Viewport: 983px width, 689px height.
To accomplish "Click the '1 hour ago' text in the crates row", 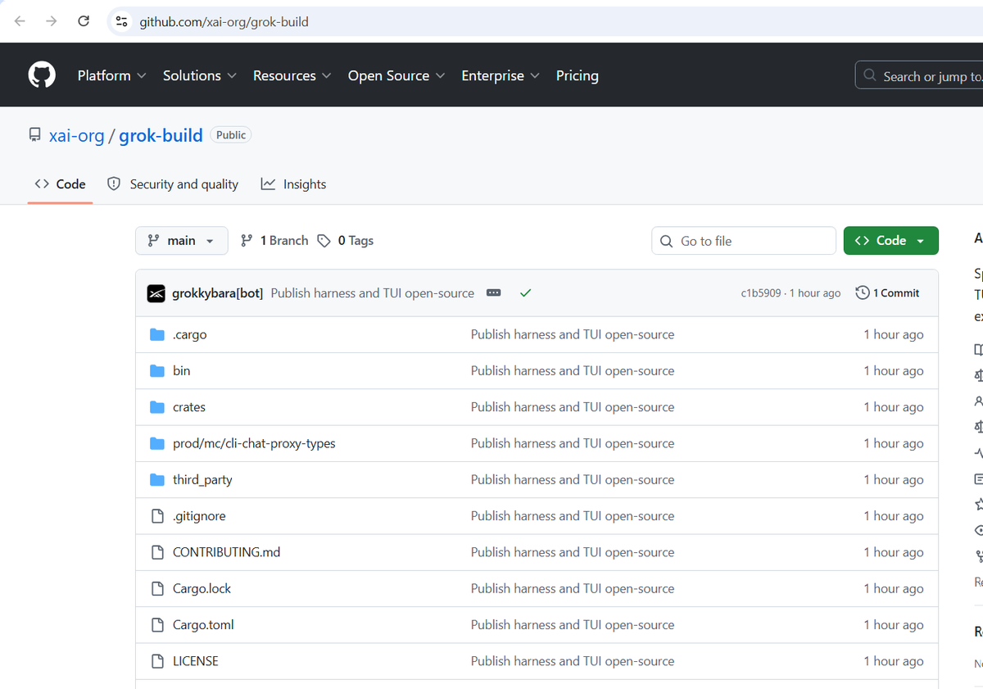I will click(x=894, y=407).
